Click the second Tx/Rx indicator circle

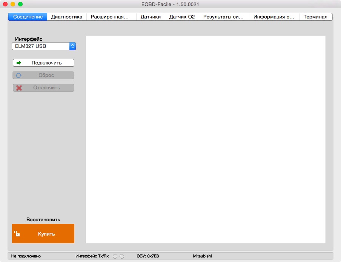122,256
